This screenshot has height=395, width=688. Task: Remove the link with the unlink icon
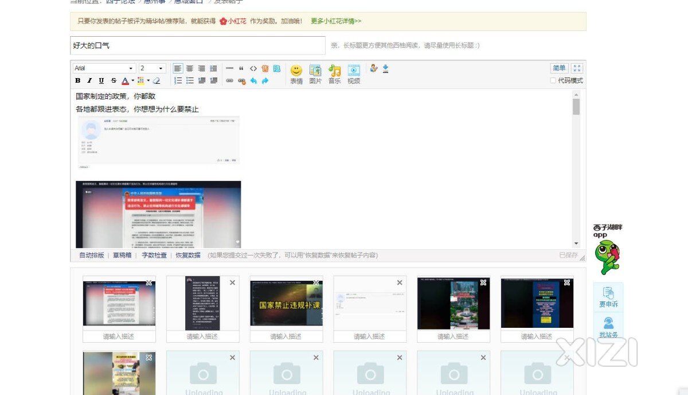[241, 81]
